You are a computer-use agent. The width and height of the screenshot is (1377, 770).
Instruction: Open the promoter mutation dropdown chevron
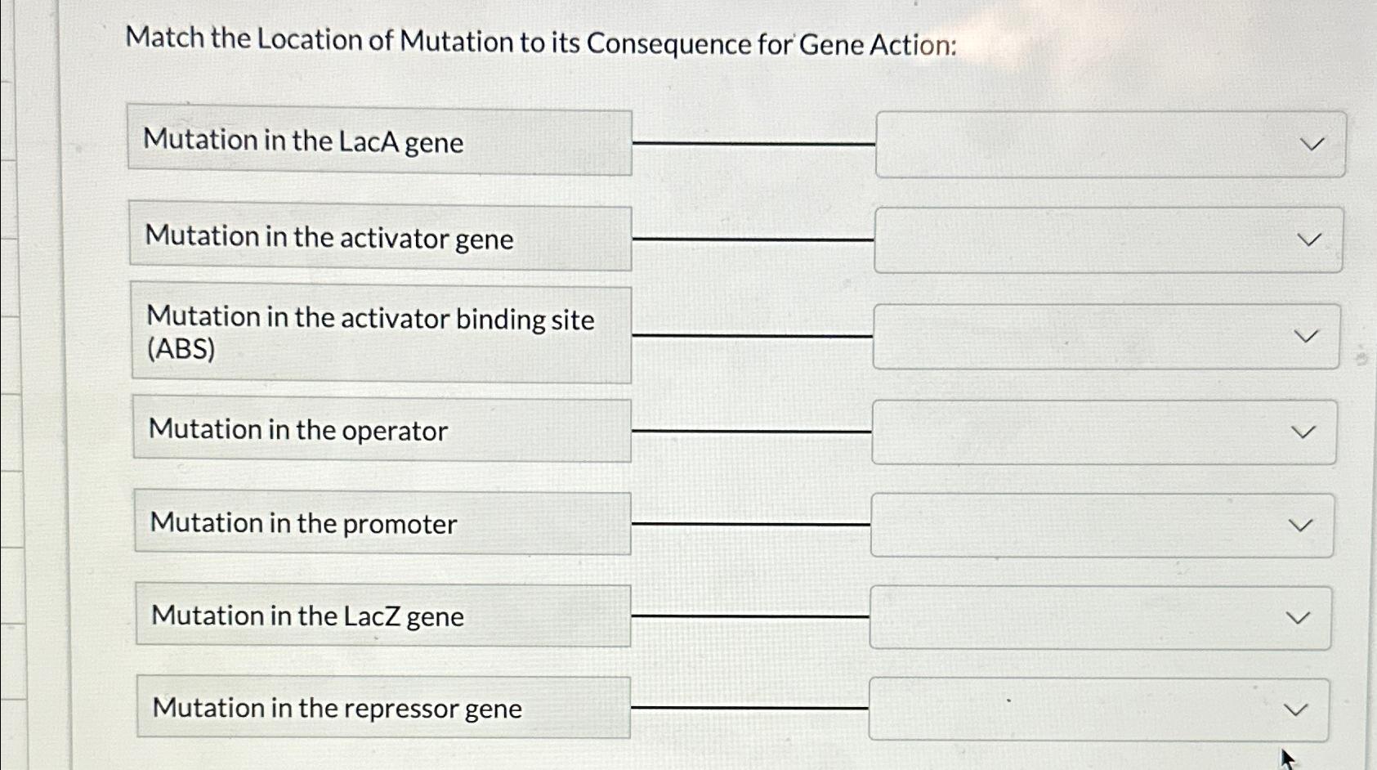click(1309, 524)
